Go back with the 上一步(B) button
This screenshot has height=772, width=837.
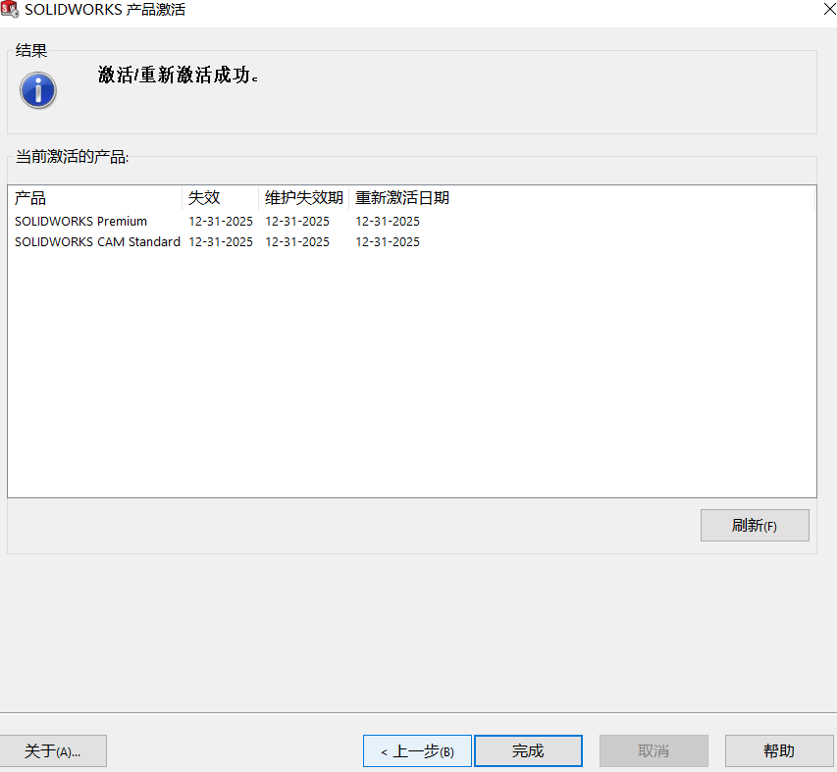coord(416,750)
